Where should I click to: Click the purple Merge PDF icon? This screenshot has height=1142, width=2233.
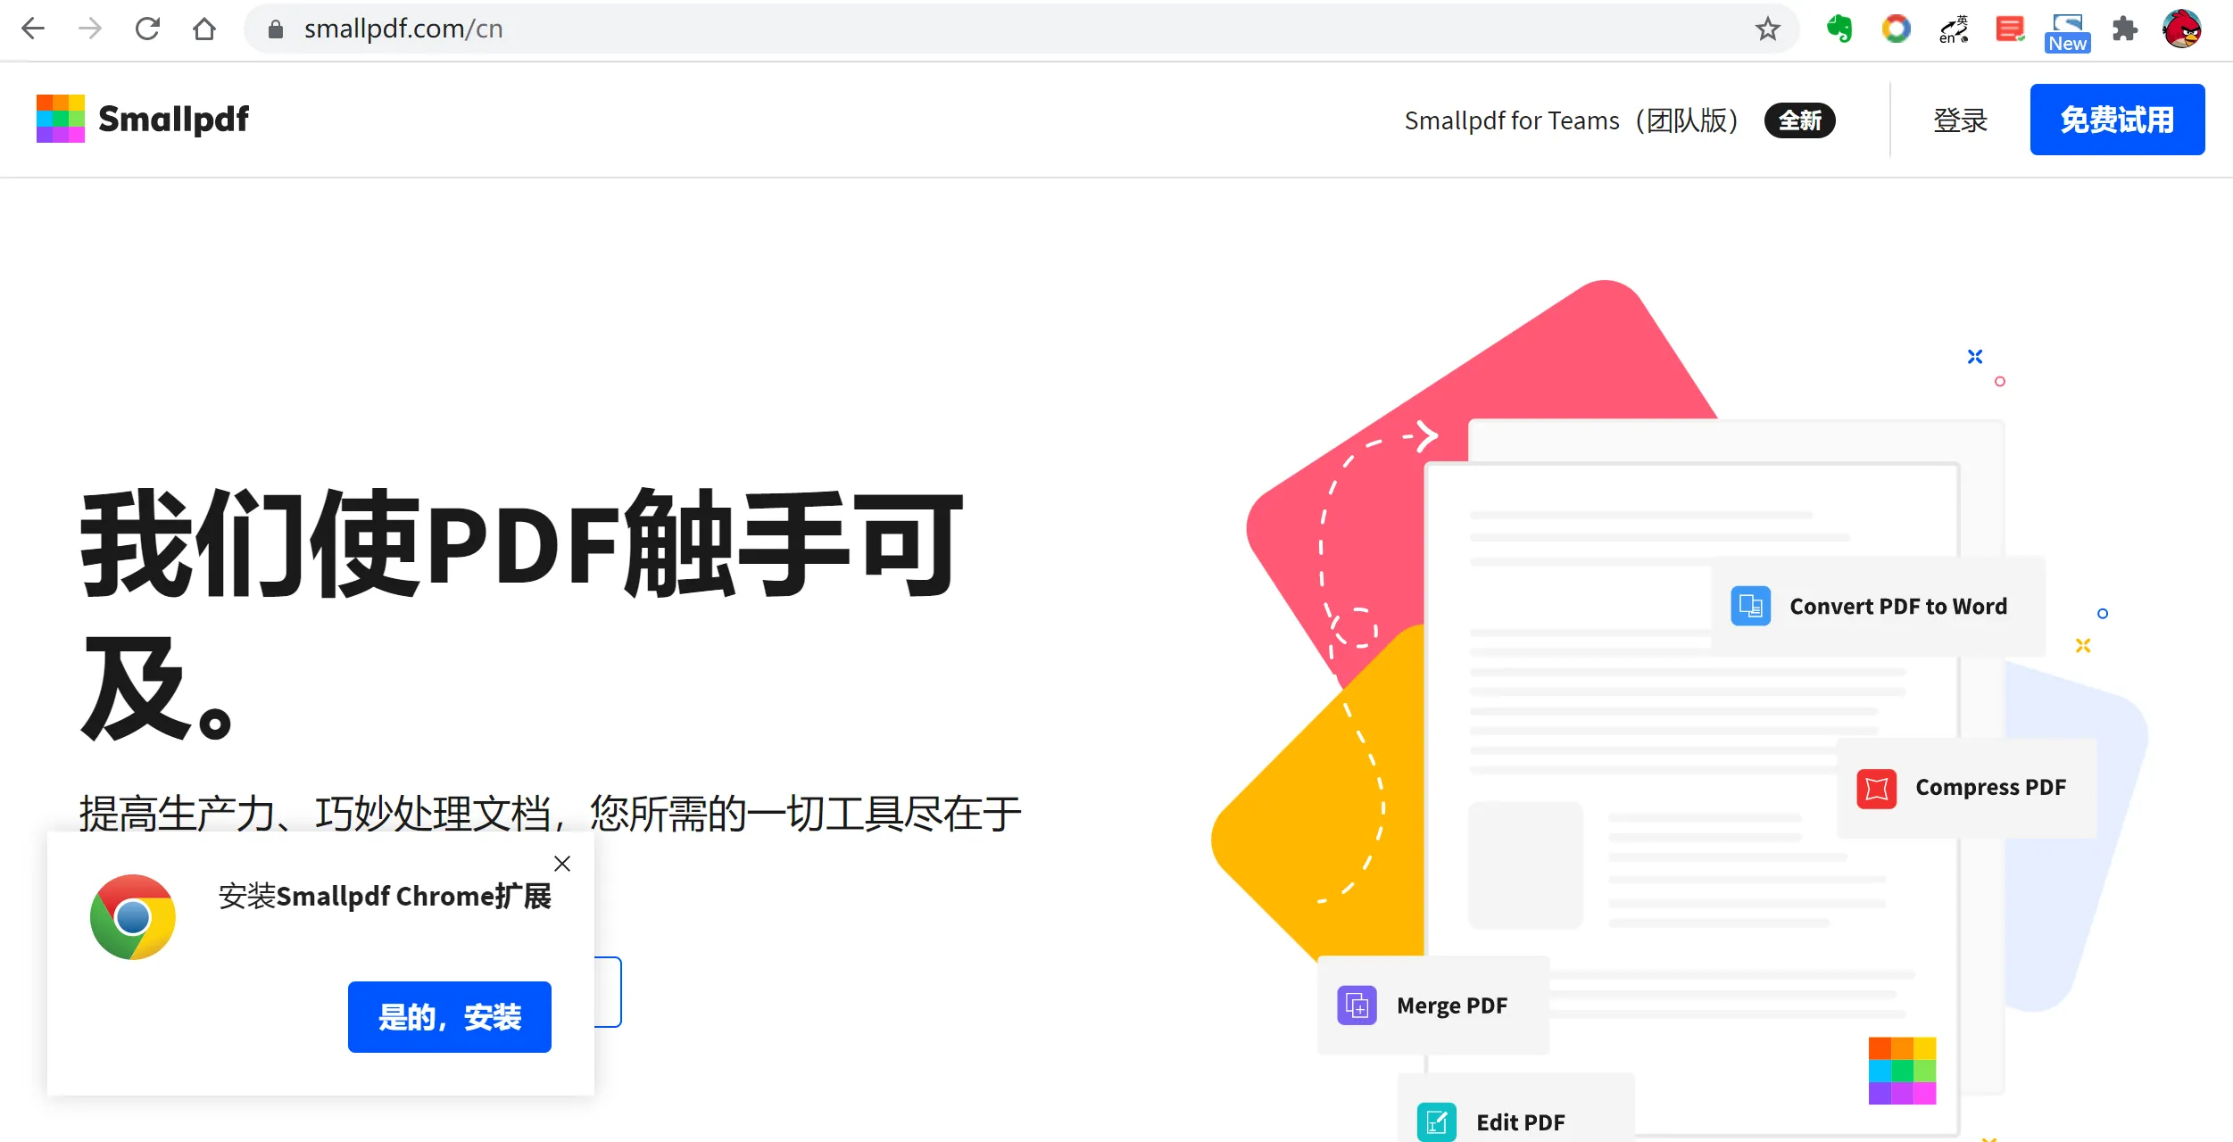[x=1357, y=1006]
